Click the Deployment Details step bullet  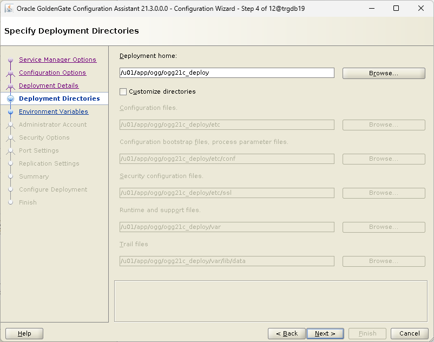[10, 86]
